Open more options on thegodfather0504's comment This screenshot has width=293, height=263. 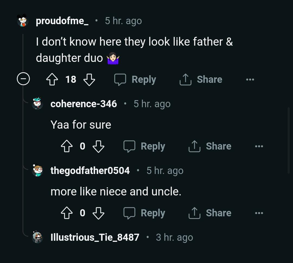[259, 213]
